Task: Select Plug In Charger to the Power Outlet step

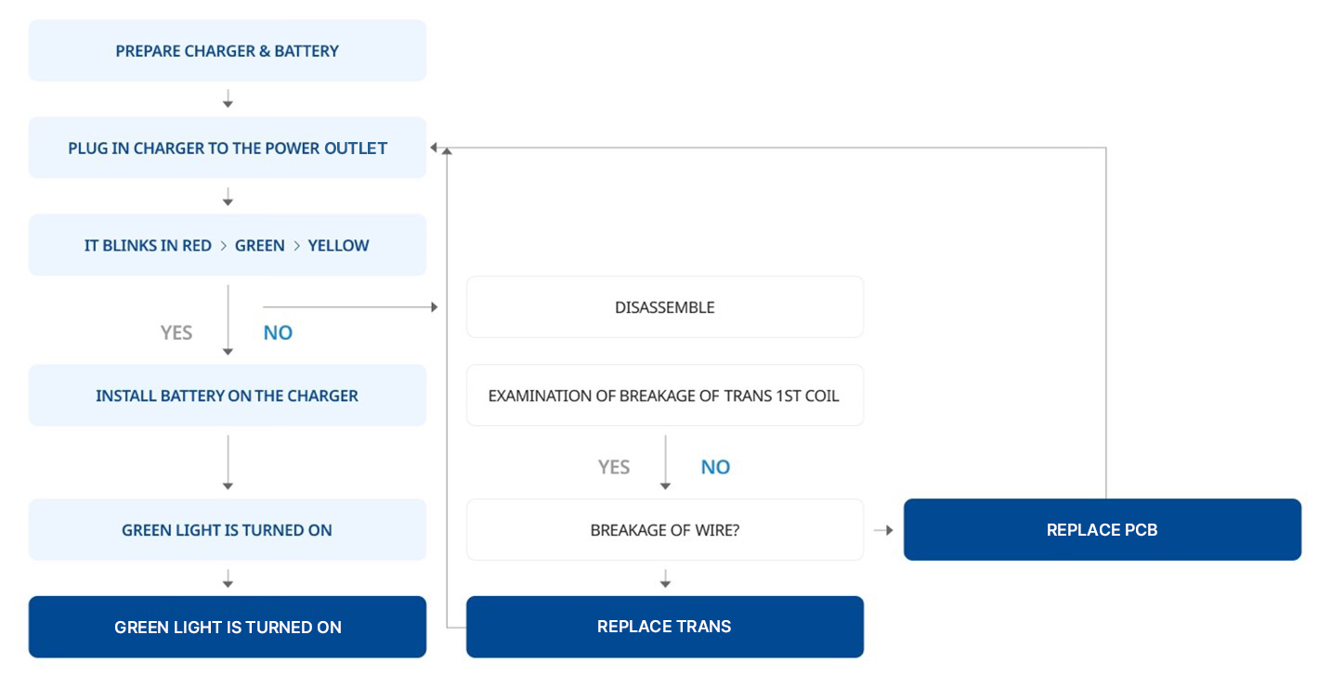Action: 227,148
